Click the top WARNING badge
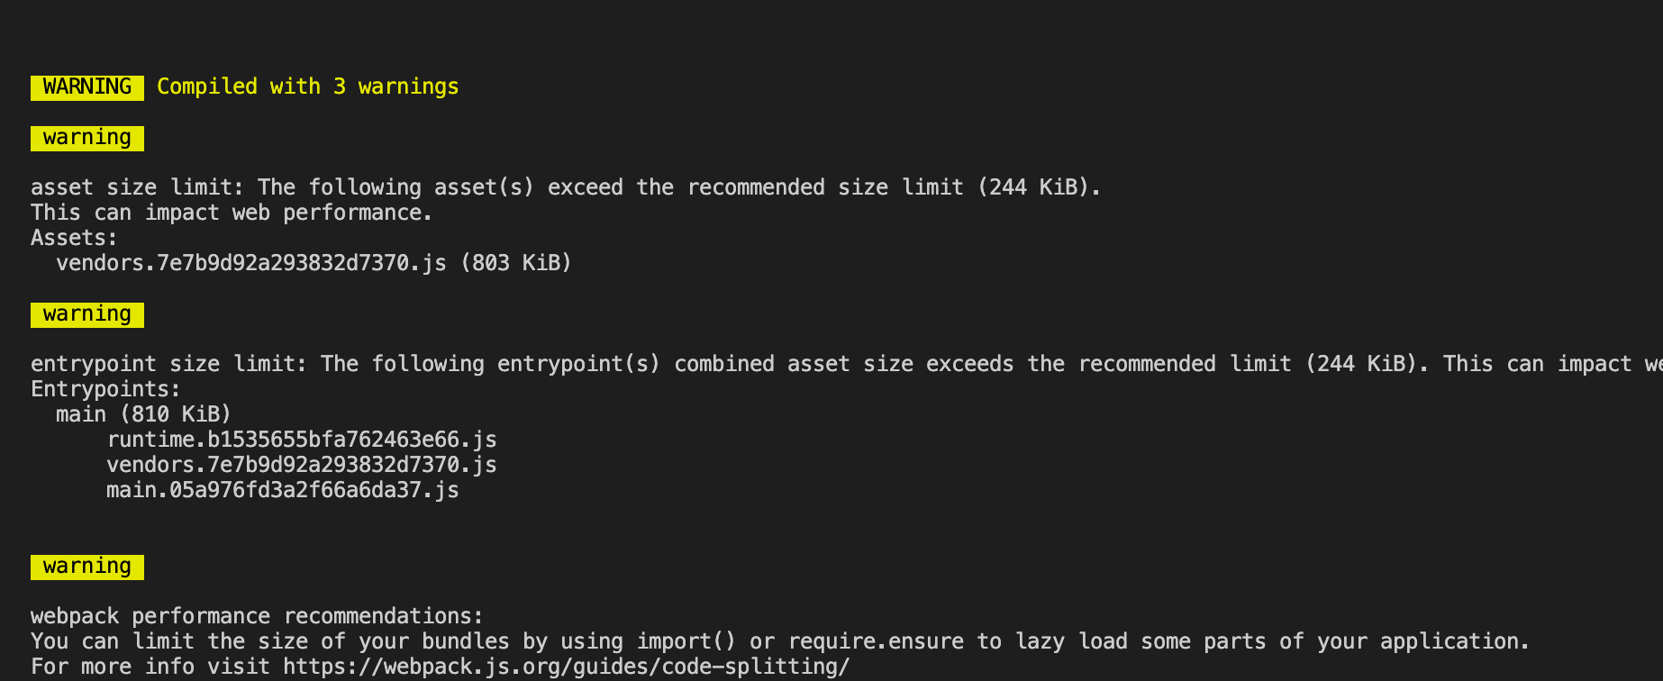This screenshot has height=681, width=1663. tap(87, 86)
